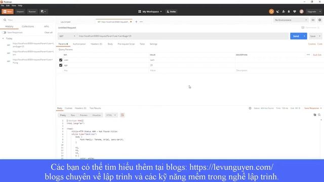Open the wrench settings icon
The height and width of the screenshot is (182, 324).
(x=283, y=12)
